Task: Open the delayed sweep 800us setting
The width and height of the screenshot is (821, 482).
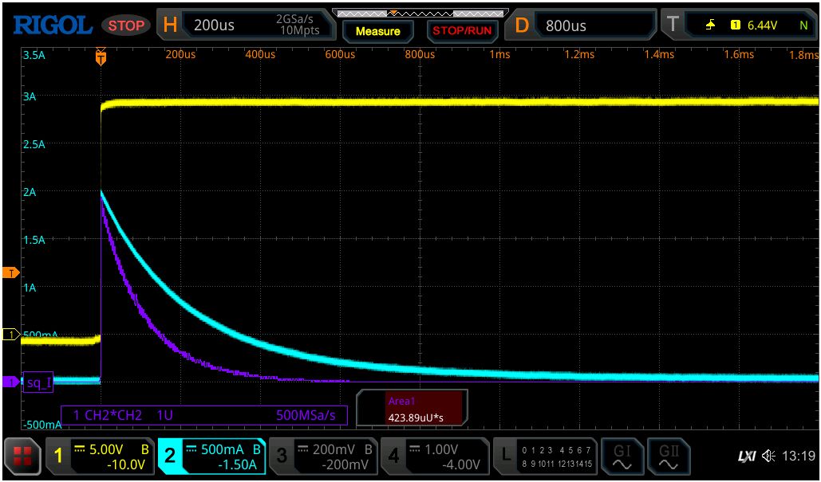Action: coord(575,24)
